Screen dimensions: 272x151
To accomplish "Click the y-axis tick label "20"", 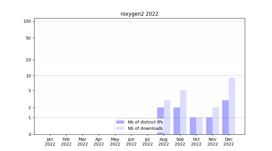I will (28, 60).
